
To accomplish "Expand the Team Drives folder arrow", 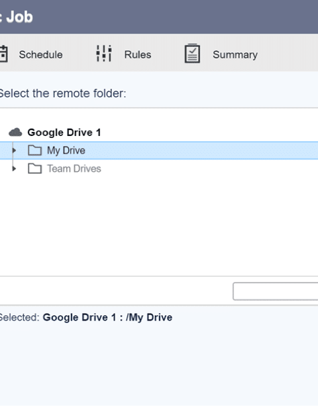I will pyautogui.click(x=14, y=169).
